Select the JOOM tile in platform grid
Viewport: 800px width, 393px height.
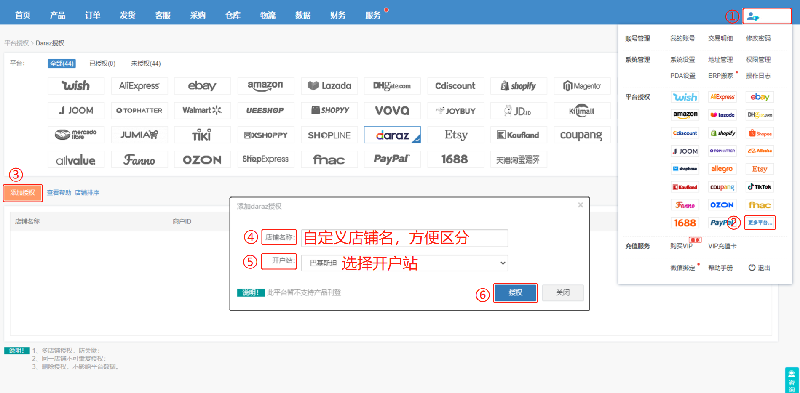[x=76, y=110]
